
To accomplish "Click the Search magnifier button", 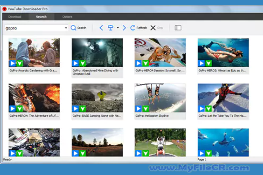I will [78, 28].
